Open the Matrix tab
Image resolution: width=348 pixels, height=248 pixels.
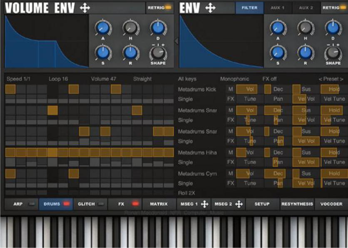(x=159, y=204)
